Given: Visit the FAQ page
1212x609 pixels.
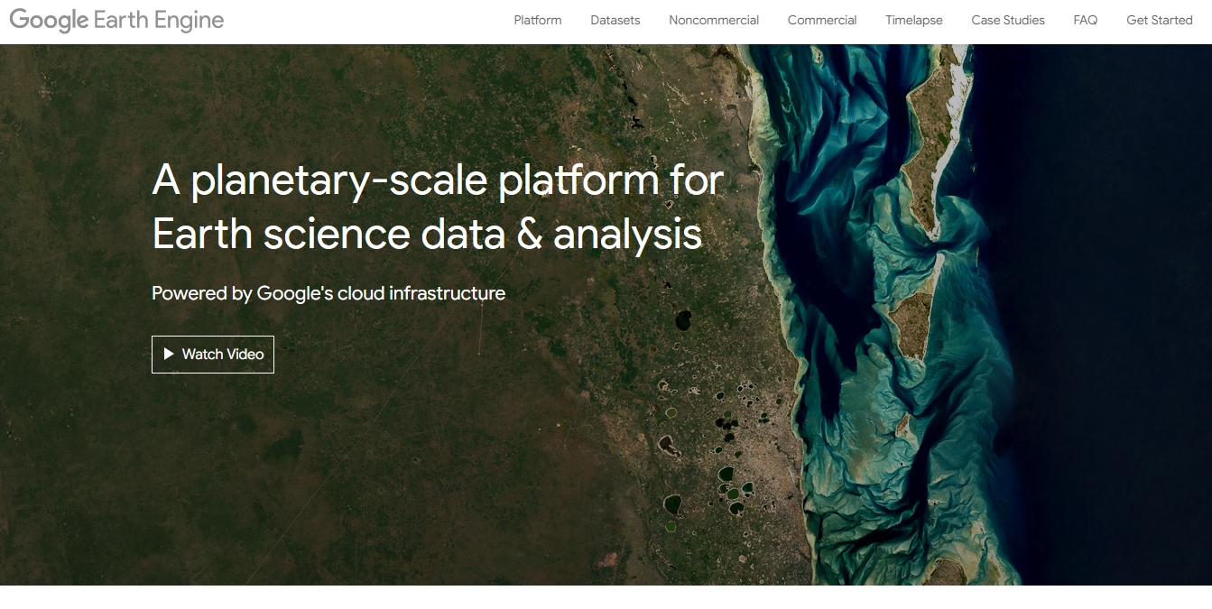Looking at the screenshot, I should (1085, 20).
